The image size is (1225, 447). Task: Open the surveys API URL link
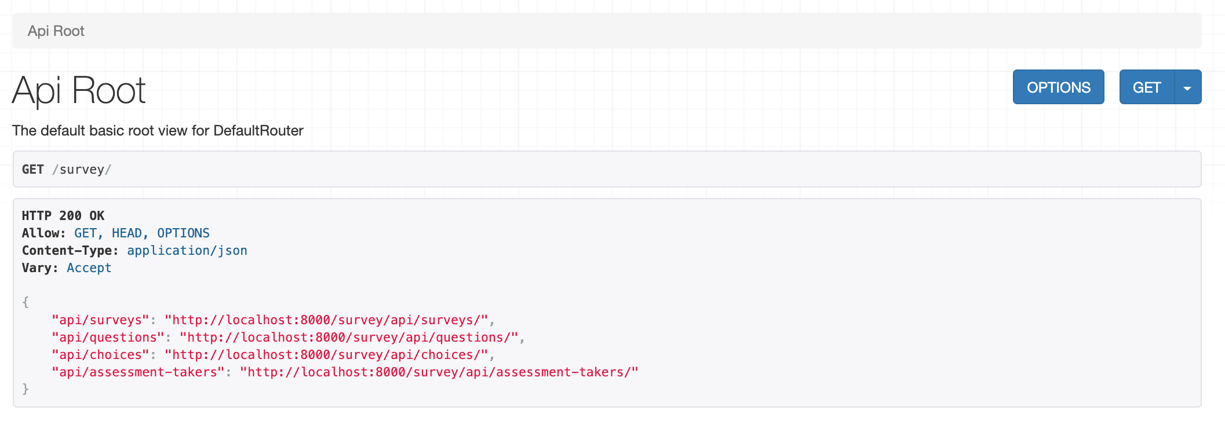(327, 320)
